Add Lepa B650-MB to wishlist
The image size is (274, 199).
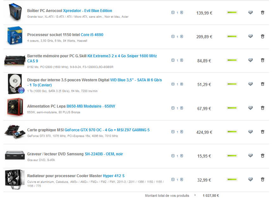click(251, 108)
